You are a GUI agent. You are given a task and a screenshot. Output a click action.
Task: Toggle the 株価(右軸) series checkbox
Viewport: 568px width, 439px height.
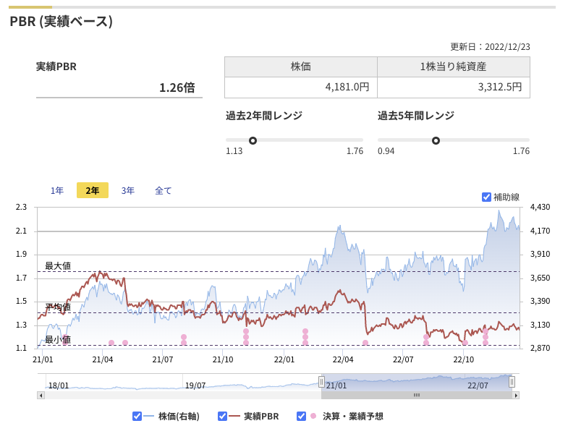pos(137,416)
